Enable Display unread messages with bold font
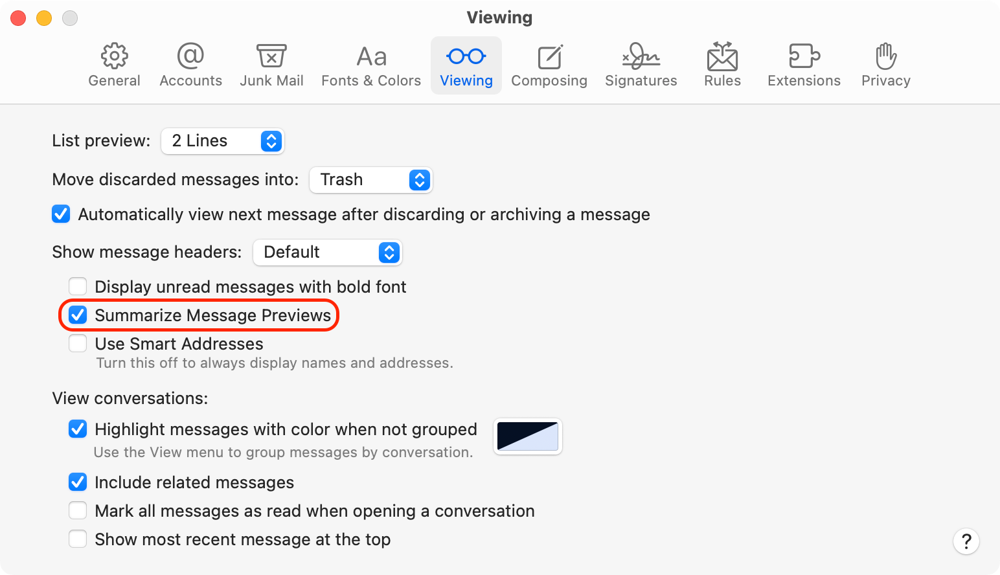The image size is (1000, 575). click(78, 287)
